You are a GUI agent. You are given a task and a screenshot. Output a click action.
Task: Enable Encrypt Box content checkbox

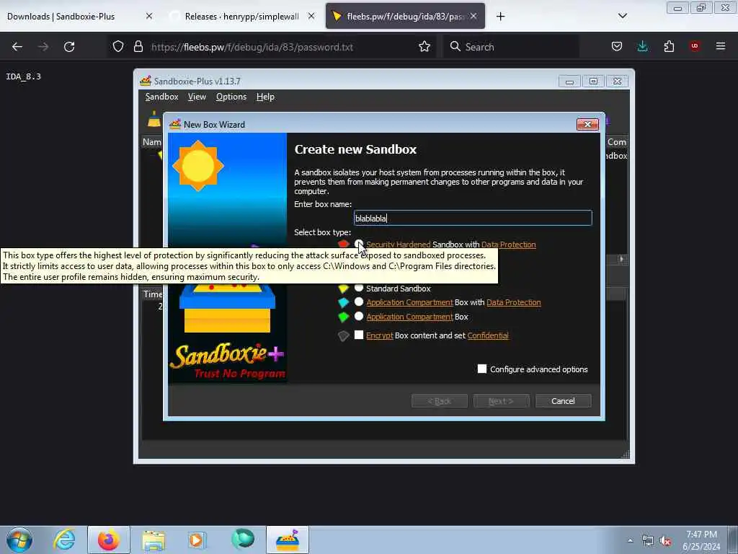coord(359,335)
